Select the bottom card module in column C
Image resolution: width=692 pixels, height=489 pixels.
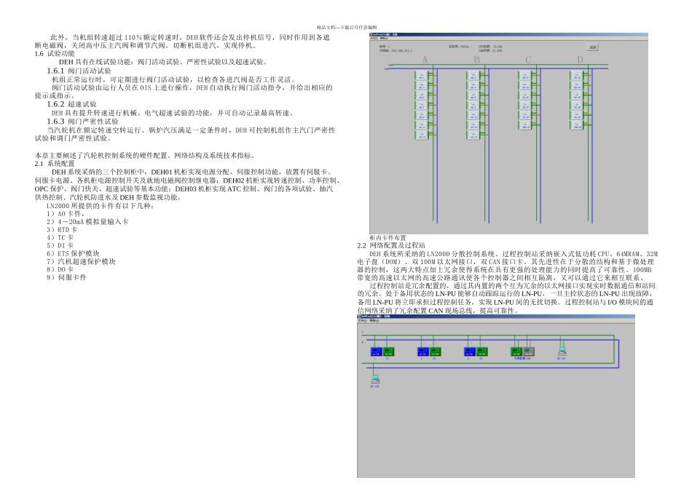click(524, 125)
